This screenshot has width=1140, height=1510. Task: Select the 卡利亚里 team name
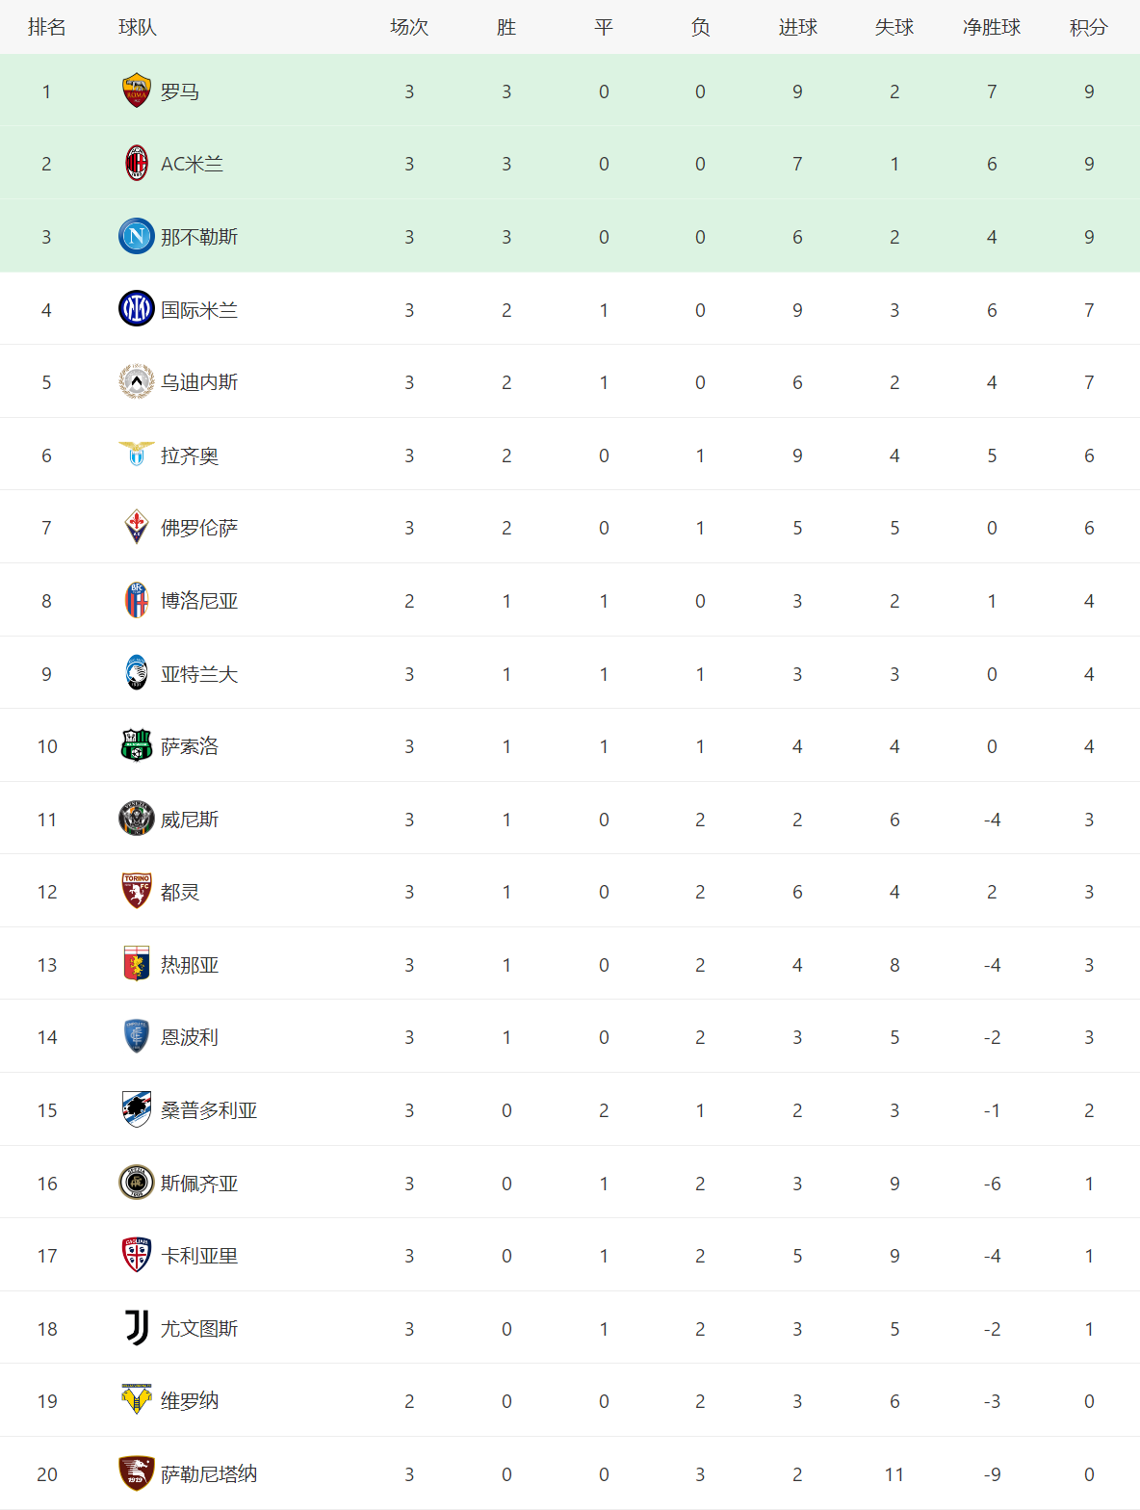coord(199,1256)
